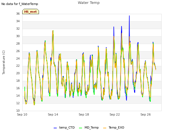Click the Sep 14 x-axis label
The height and width of the screenshot is (133, 178).
pos(53,114)
